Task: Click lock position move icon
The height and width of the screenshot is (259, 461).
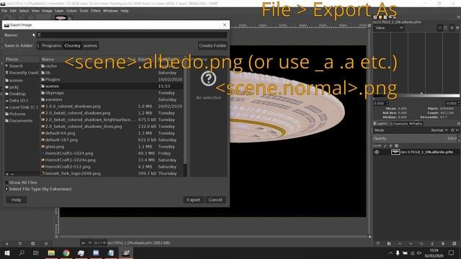Action: pos(390,145)
